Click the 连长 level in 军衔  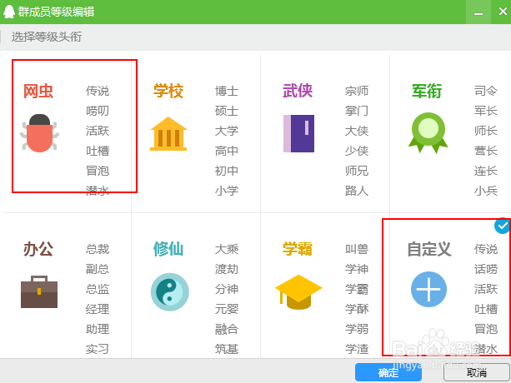[486, 171]
